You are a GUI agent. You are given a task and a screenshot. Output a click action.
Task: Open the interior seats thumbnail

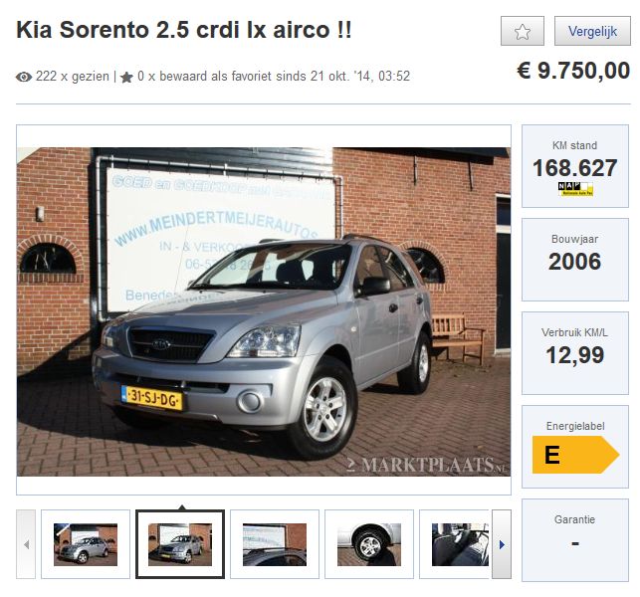coord(457,544)
